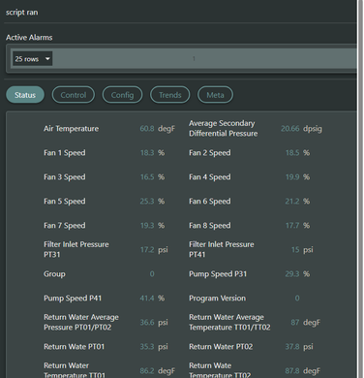Click the Fan 5 Speed value 25.3
The width and height of the screenshot is (364, 378).
pos(147,202)
